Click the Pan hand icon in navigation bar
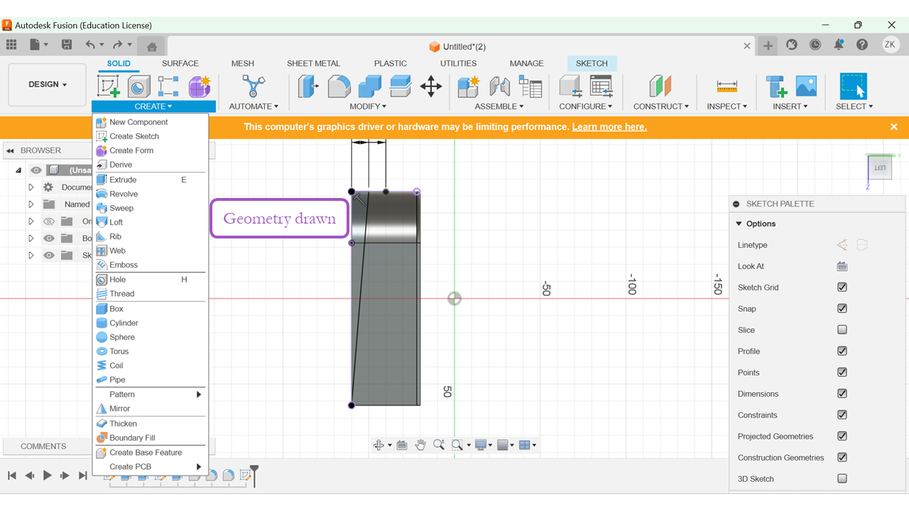The width and height of the screenshot is (909, 511). coord(420,445)
